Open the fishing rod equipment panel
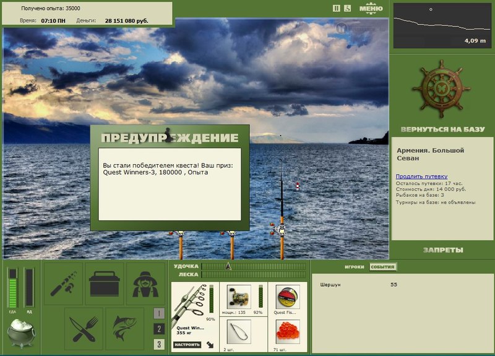The height and width of the screenshot is (356, 495). [x=64, y=284]
